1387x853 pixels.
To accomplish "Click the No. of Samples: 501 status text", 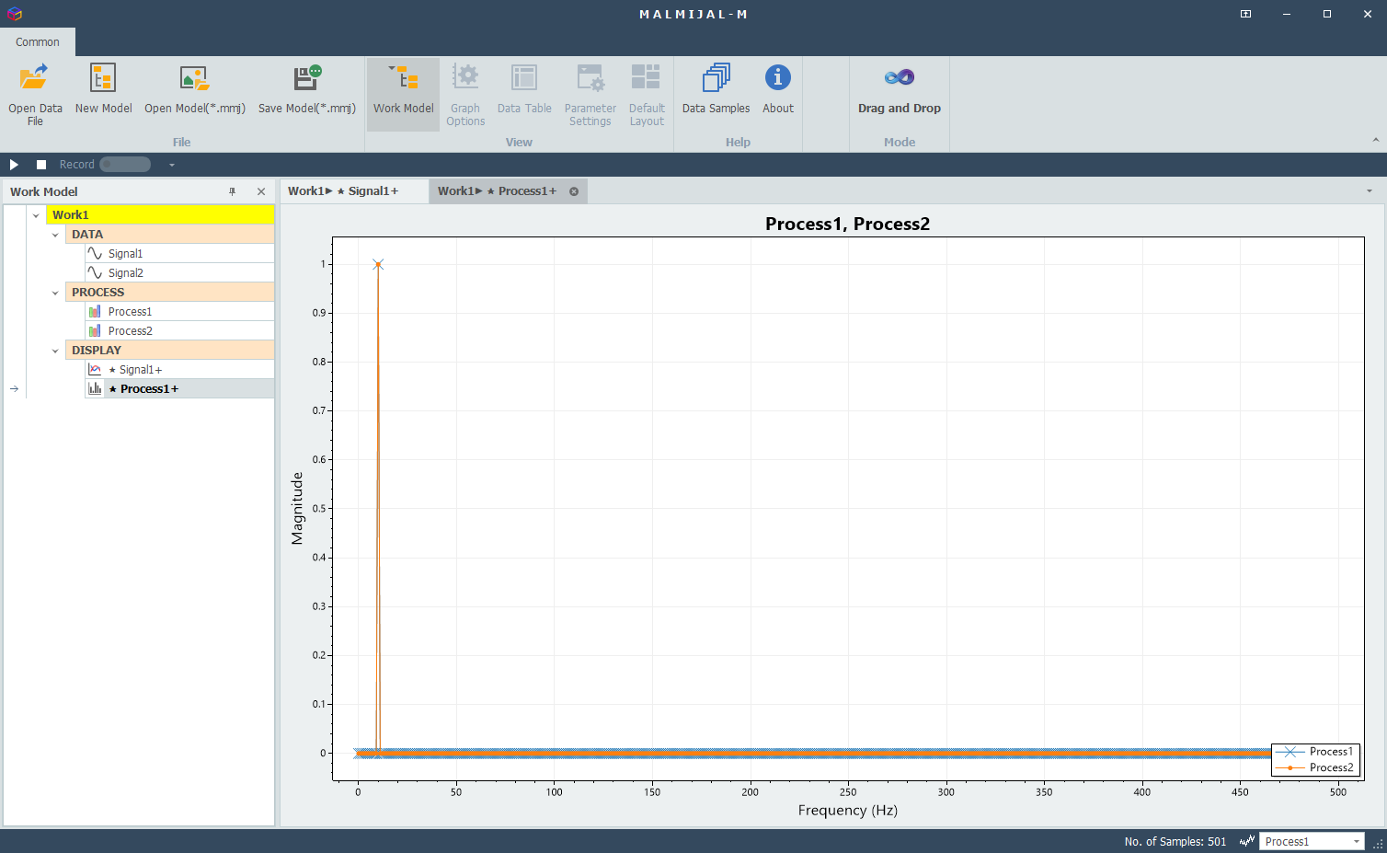I will coord(1175,842).
